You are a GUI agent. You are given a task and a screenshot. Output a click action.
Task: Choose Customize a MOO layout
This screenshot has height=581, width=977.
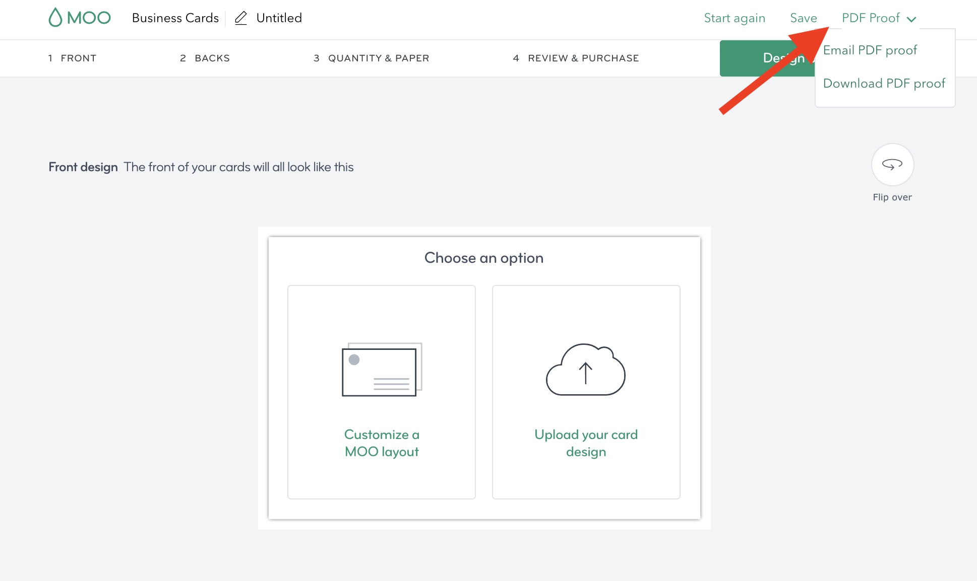point(382,443)
